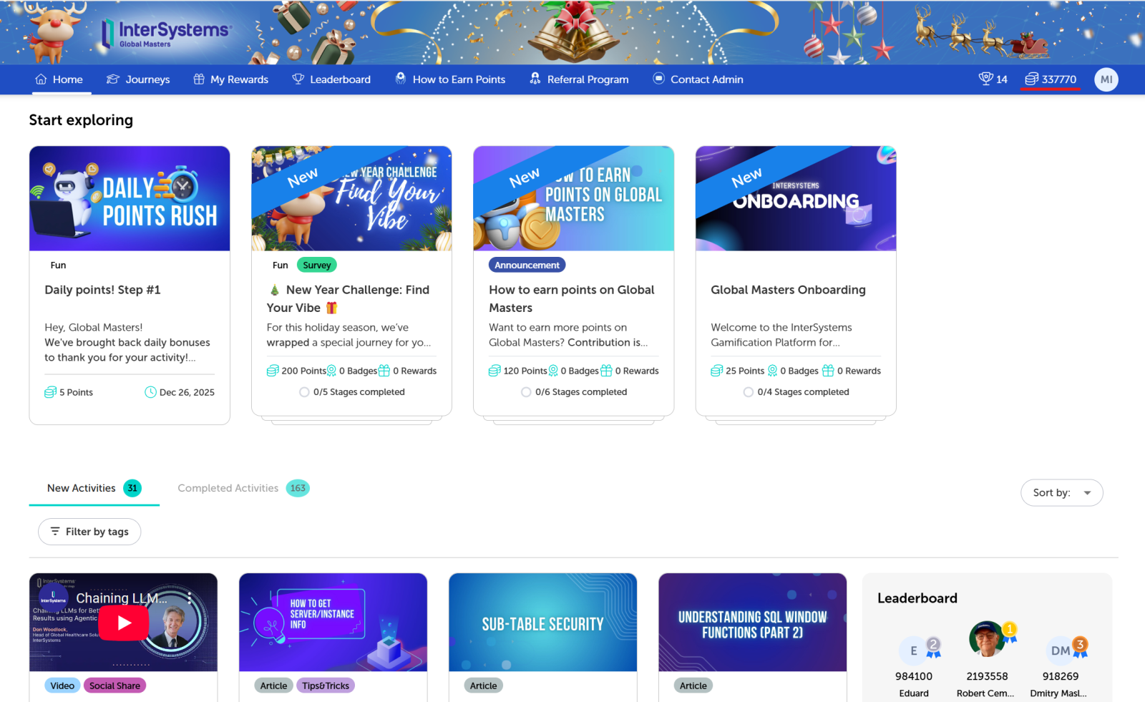Click the video options three-dot icon
This screenshot has width=1145, height=702.
tap(190, 598)
